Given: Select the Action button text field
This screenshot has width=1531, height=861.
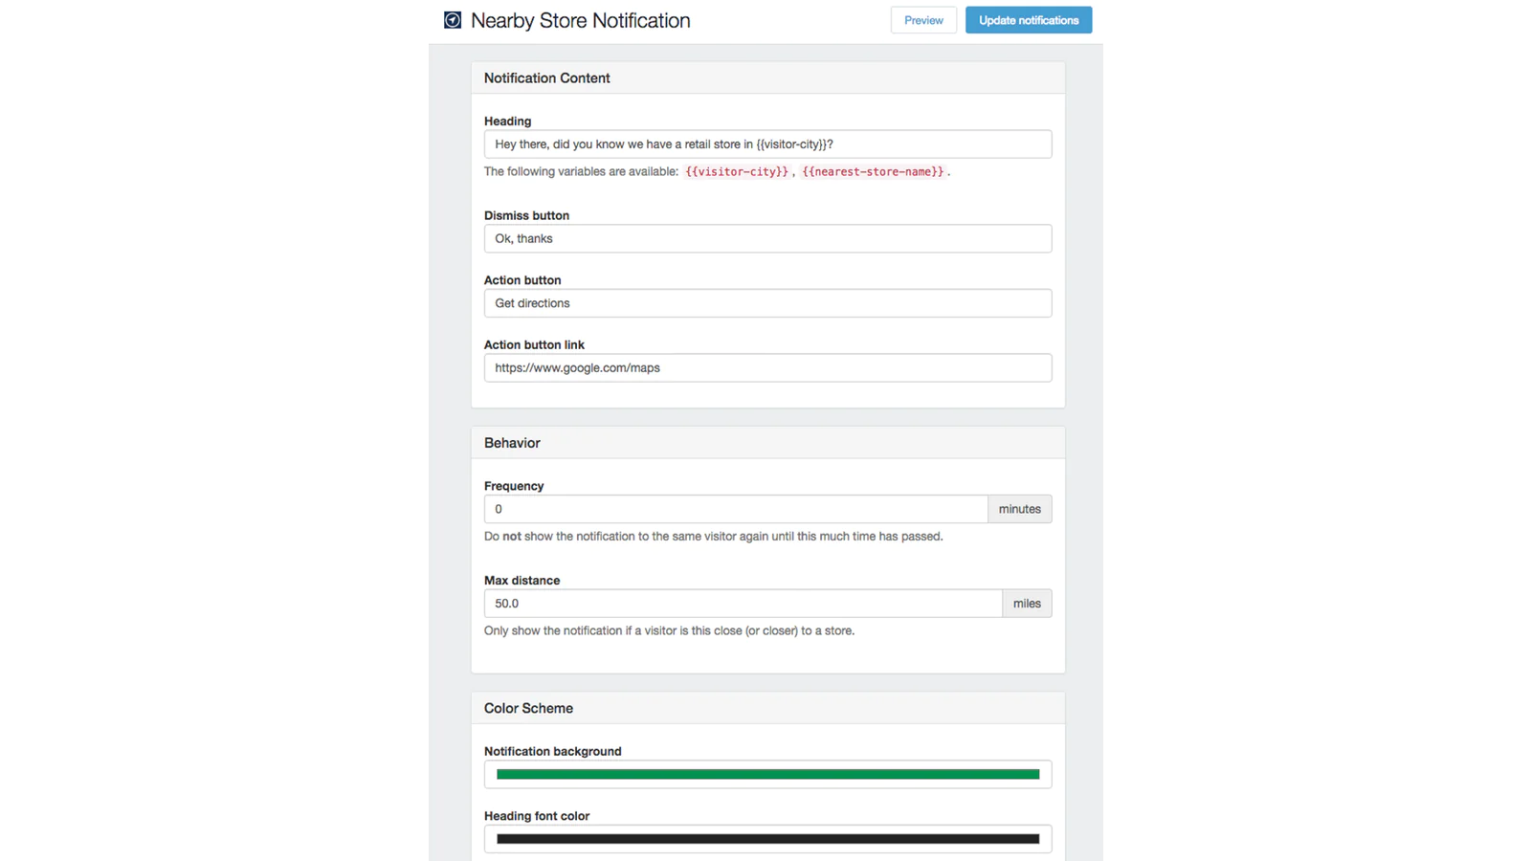Looking at the screenshot, I should tap(767, 303).
